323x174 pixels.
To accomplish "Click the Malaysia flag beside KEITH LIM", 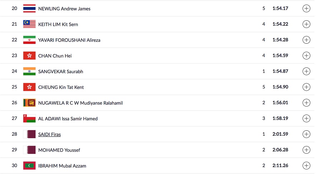I will (x=29, y=24).
